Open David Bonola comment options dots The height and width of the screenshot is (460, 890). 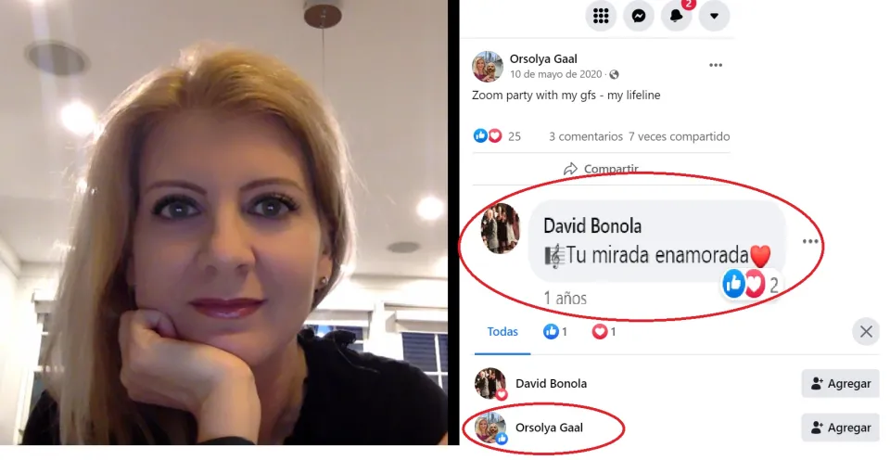tap(810, 241)
